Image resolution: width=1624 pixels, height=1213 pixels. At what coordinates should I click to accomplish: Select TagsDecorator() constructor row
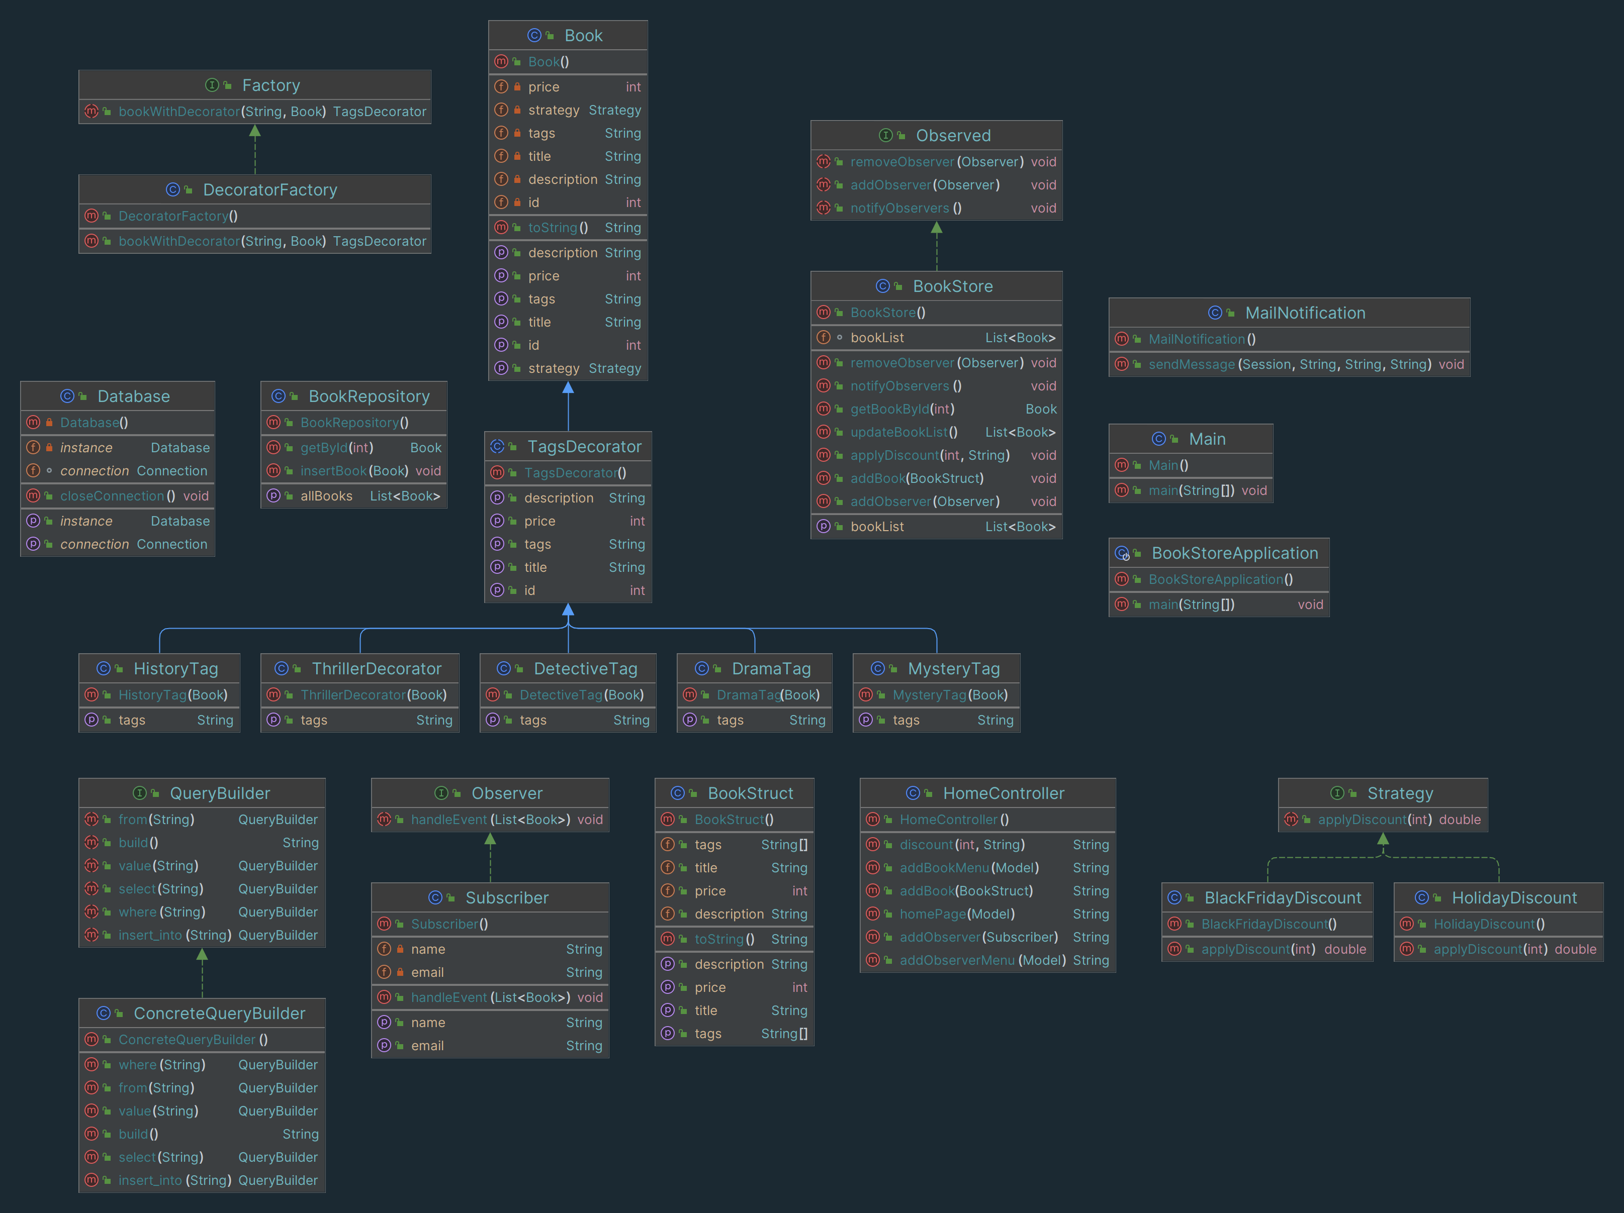click(x=568, y=473)
